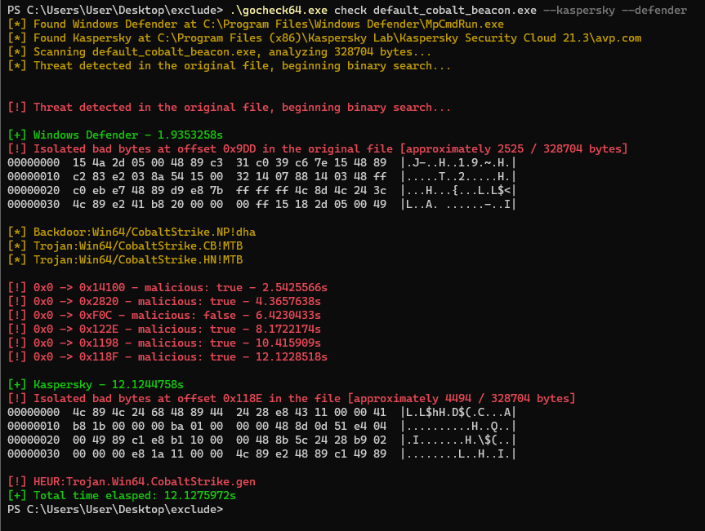
Task: Click the Defender hex dump row ending '|L..A. ......-..I|'
Action: click(x=261, y=205)
